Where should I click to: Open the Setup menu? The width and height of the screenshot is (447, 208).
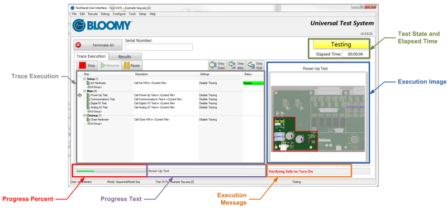point(142,13)
